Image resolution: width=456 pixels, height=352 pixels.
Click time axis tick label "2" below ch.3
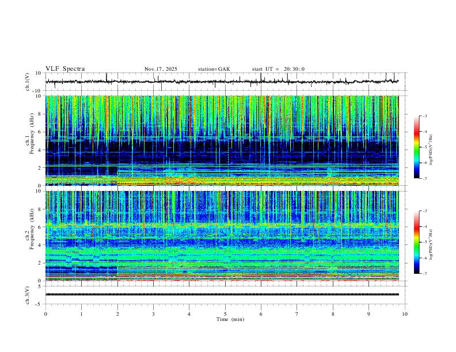click(x=117, y=314)
